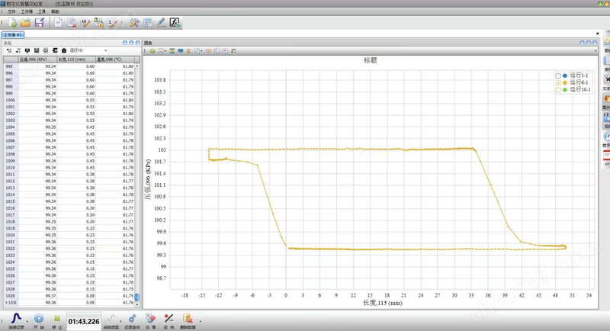This screenshot has width=610, height=331.
Task: Click the 采样频率 sampling icon
Action: pos(111,319)
